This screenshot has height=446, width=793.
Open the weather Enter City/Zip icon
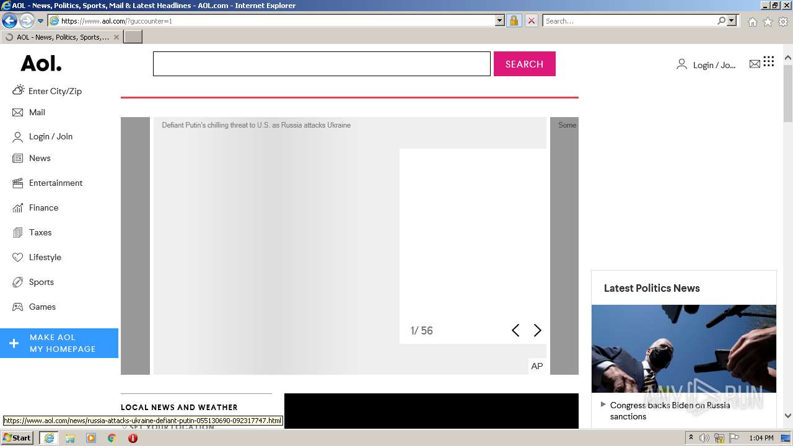point(18,90)
